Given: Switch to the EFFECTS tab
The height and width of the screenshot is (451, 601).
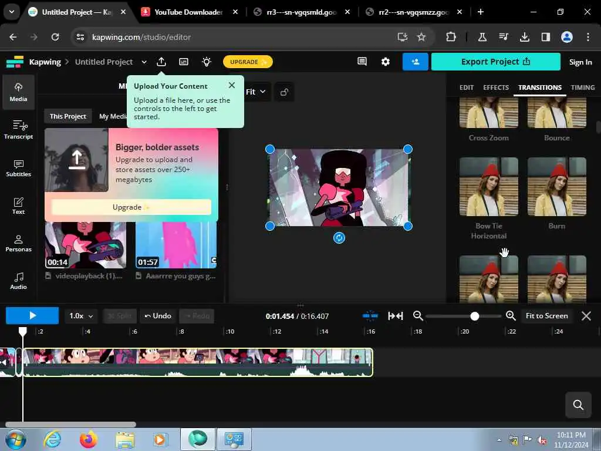Looking at the screenshot, I should [495, 87].
